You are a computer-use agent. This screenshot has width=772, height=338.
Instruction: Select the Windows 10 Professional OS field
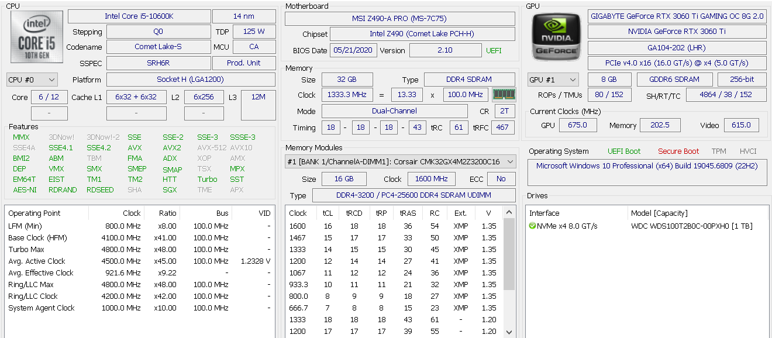647,173
